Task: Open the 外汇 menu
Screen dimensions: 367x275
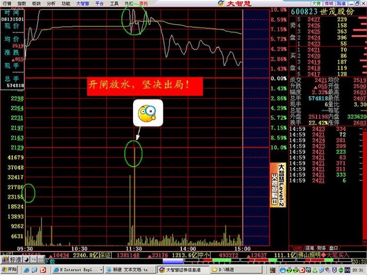Action: (x=129, y=3)
